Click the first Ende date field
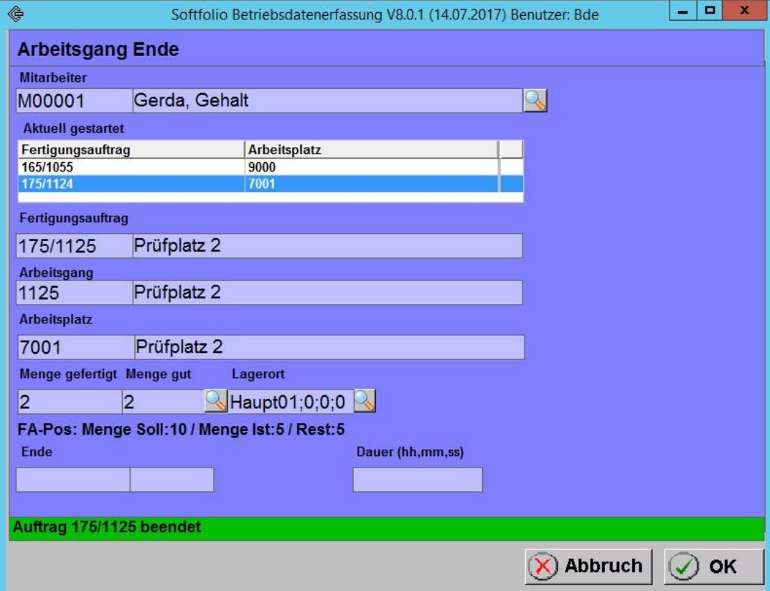The image size is (770, 591). click(x=72, y=480)
